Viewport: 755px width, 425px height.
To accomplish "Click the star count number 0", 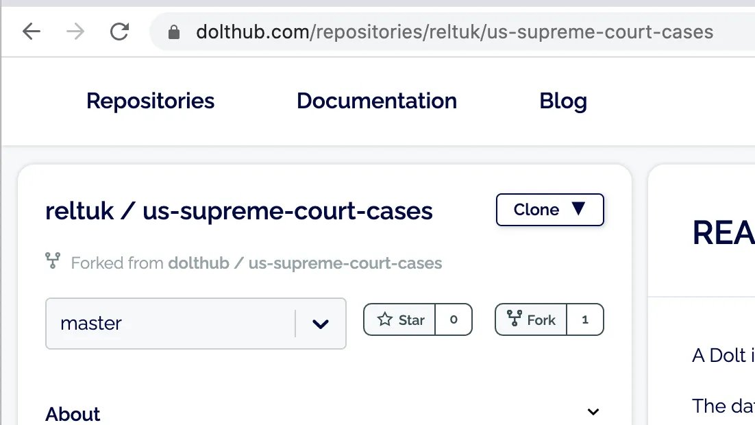I will pyautogui.click(x=454, y=319).
